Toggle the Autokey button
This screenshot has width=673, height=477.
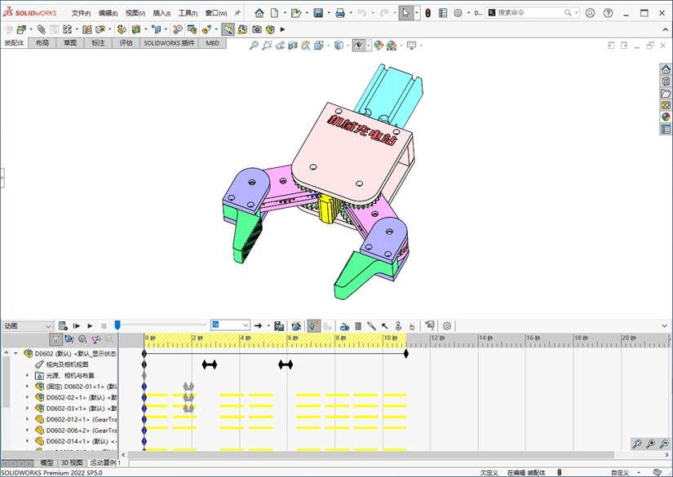point(314,325)
